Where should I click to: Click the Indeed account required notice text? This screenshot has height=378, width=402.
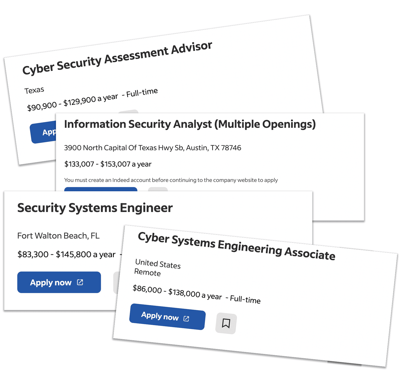171,180
